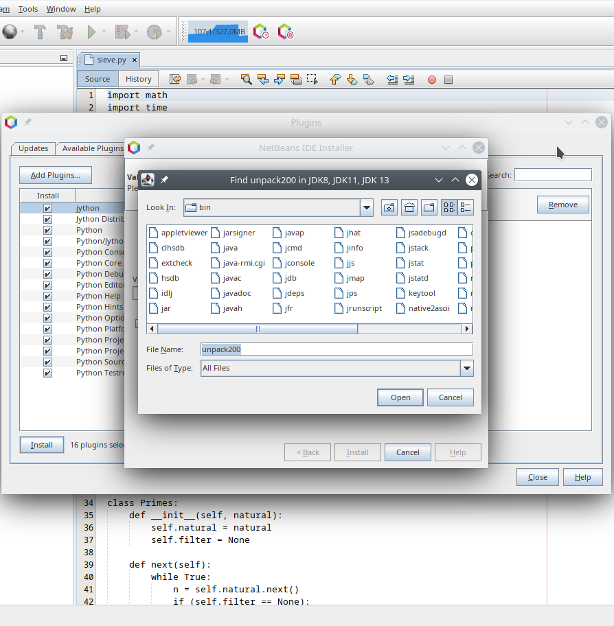The height and width of the screenshot is (626, 614).
Task: Click Add Plugins button
Action: (x=56, y=175)
